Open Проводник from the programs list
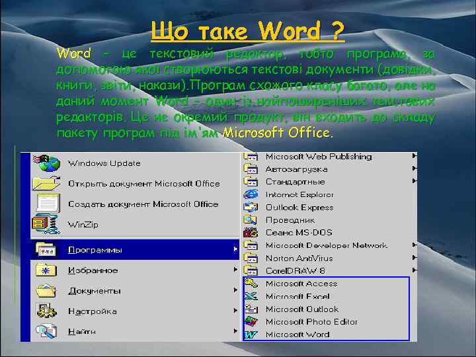 click(330, 219)
